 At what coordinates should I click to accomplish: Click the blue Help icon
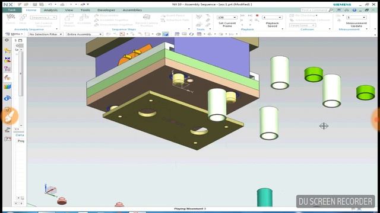[x=354, y=10]
